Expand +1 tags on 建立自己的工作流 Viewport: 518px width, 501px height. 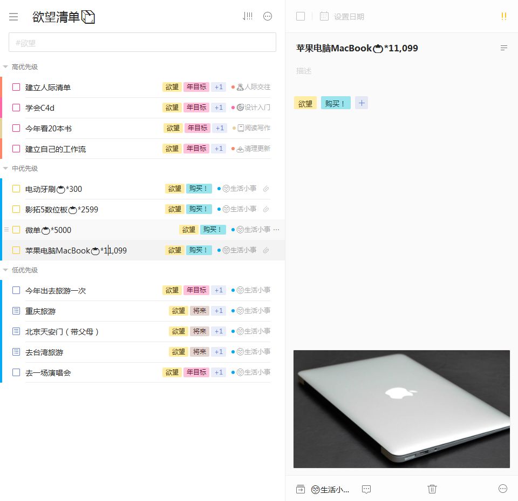coord(219,149)
